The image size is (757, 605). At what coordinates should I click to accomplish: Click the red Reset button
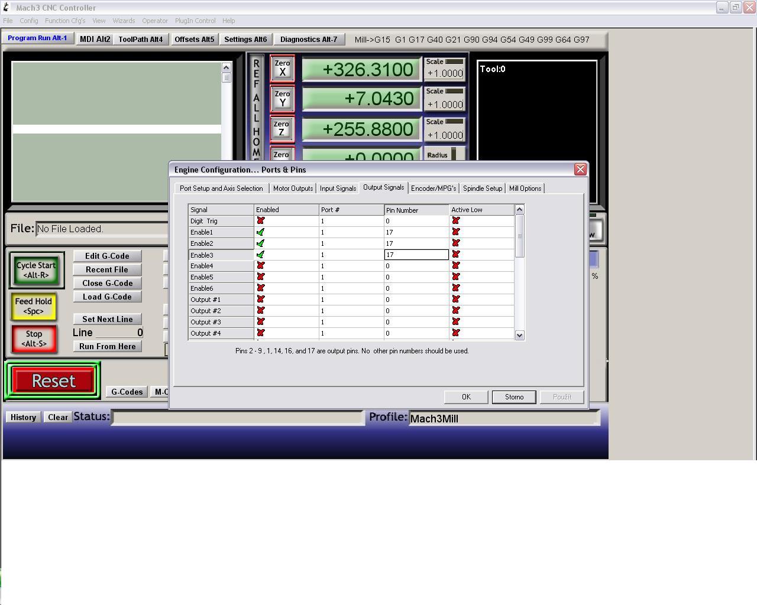tap(53, 380)
